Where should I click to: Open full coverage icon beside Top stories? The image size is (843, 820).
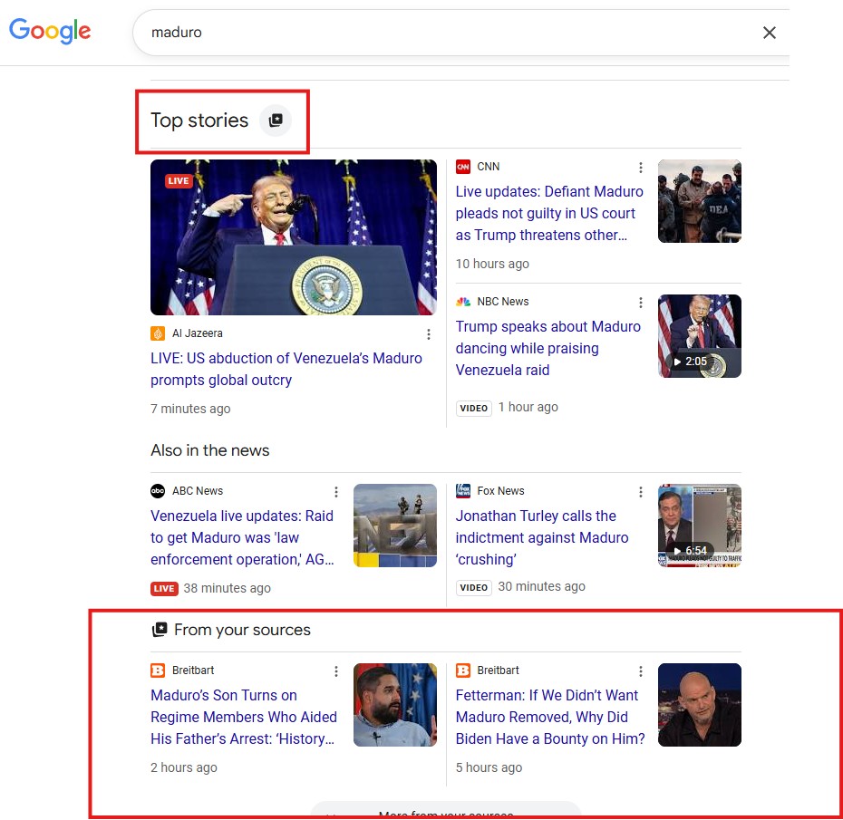tap(276, 119)
